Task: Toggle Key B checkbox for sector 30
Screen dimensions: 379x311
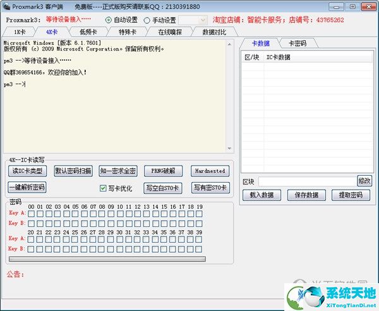Action: pyautogui.click(x=119, y=249)
